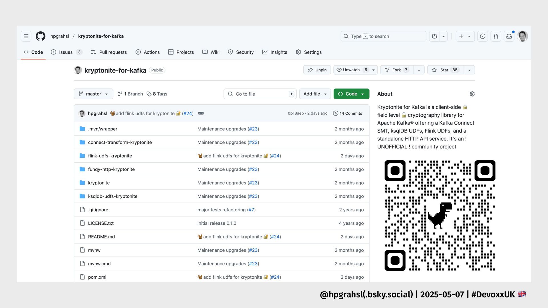The image size is (548, 308).
Task: Expand the green Code dropdown
Action: click(x=351, y=94)
